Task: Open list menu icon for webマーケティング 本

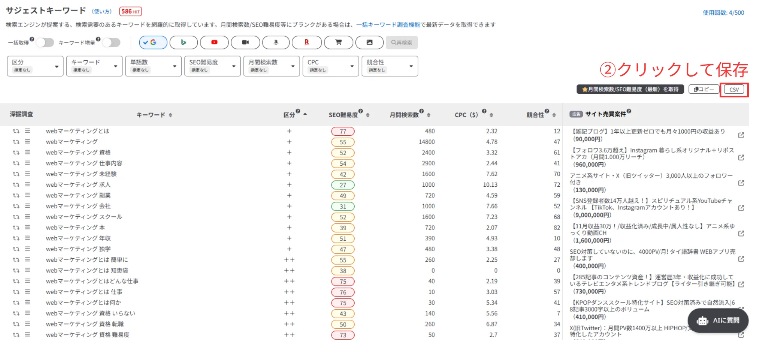Action: 27,227
